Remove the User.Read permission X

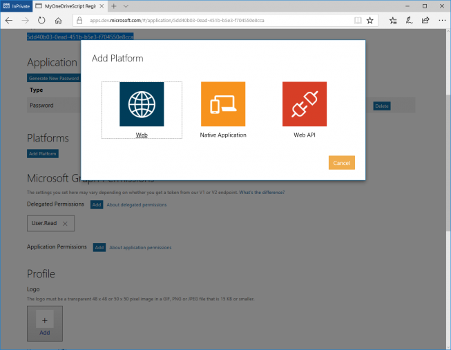tap(65, 224)
